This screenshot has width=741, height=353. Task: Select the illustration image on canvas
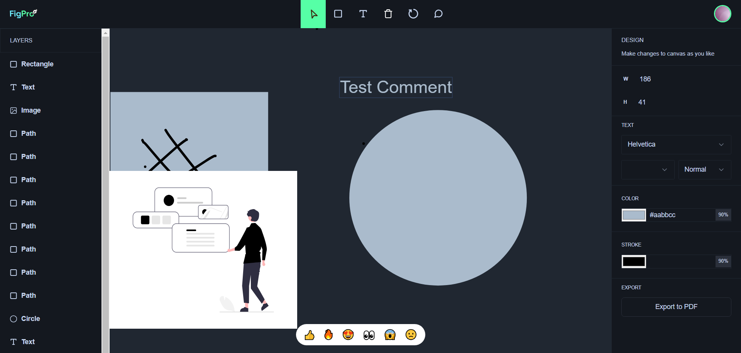[x=203, y=250]
